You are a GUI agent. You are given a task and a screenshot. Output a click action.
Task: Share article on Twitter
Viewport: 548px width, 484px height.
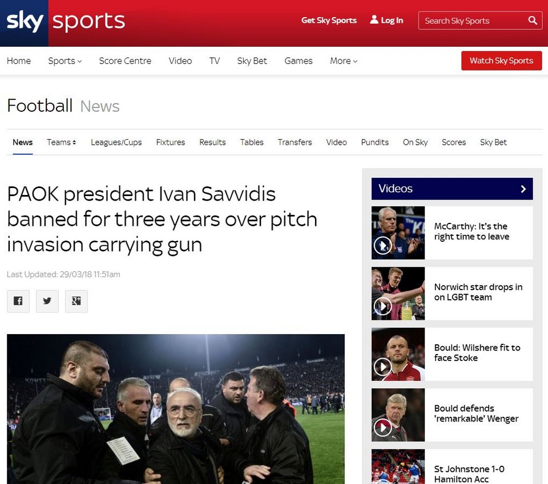coord(47,301)
